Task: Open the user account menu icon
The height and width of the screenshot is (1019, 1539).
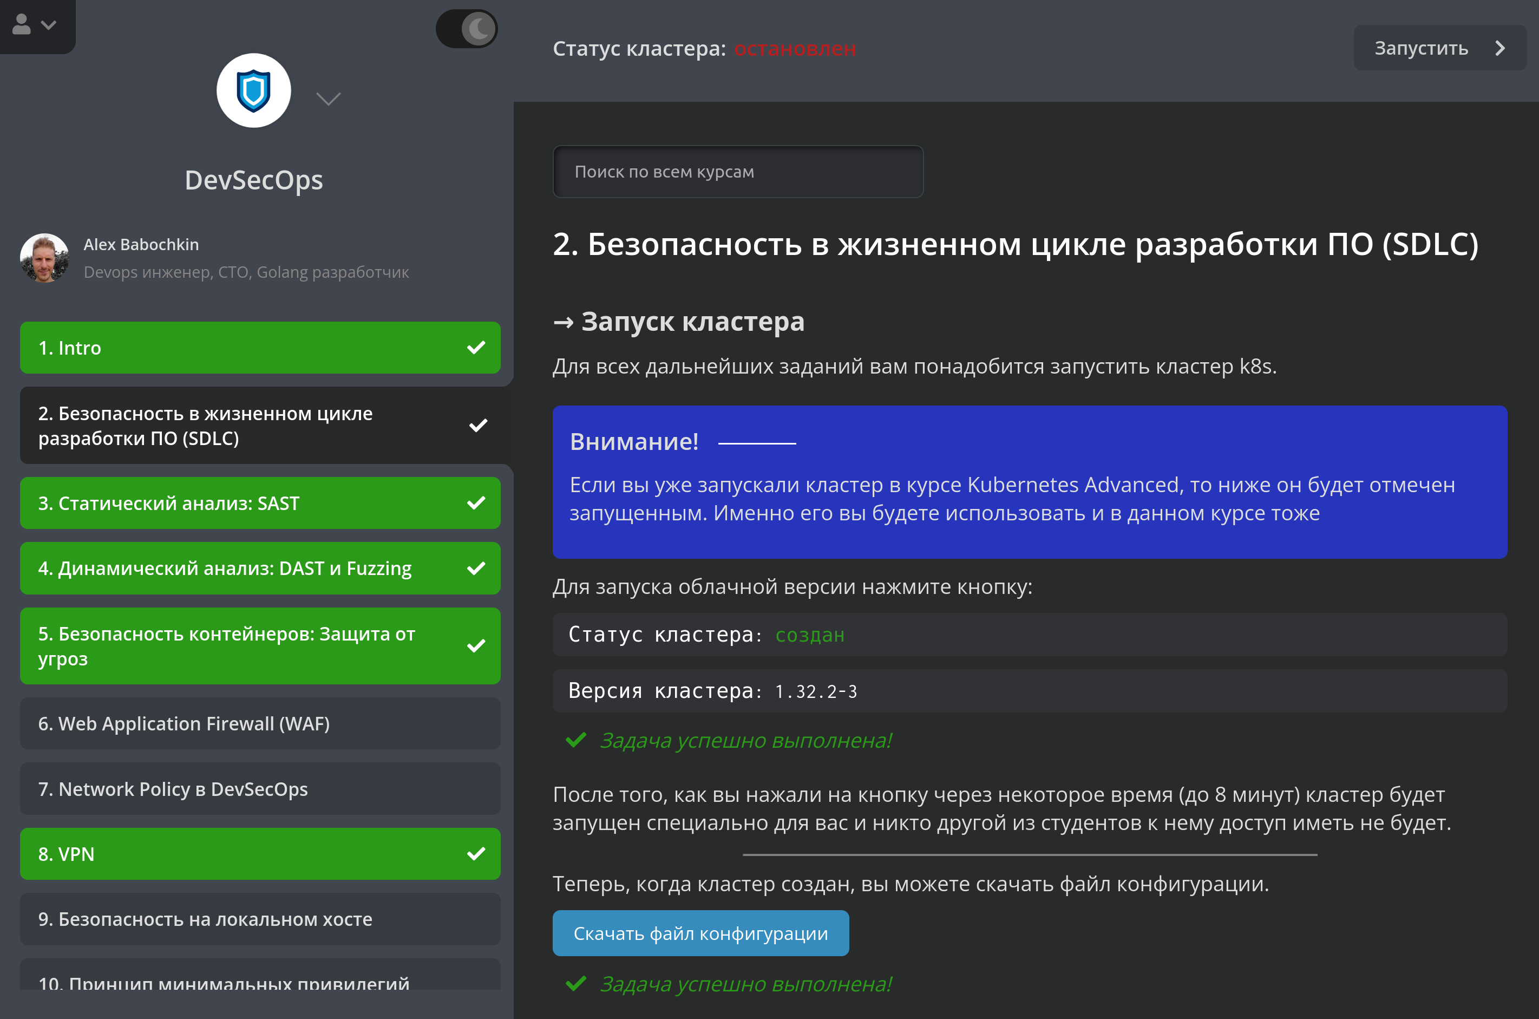Action: (x=34, y=25)
